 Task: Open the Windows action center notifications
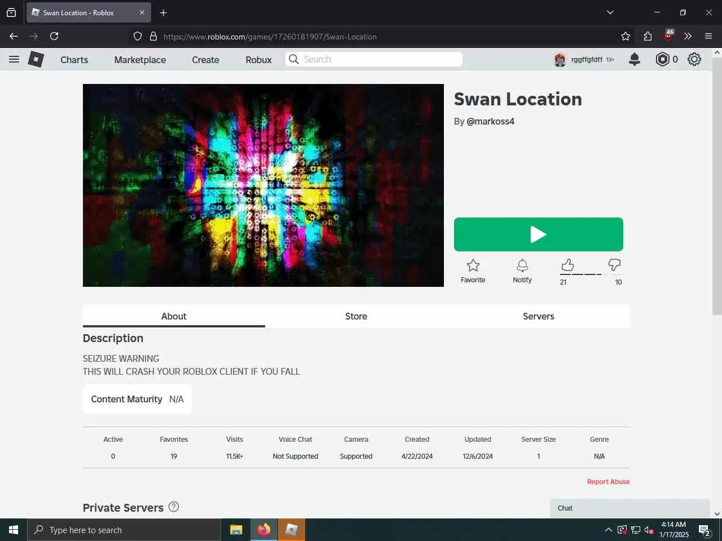705,530
